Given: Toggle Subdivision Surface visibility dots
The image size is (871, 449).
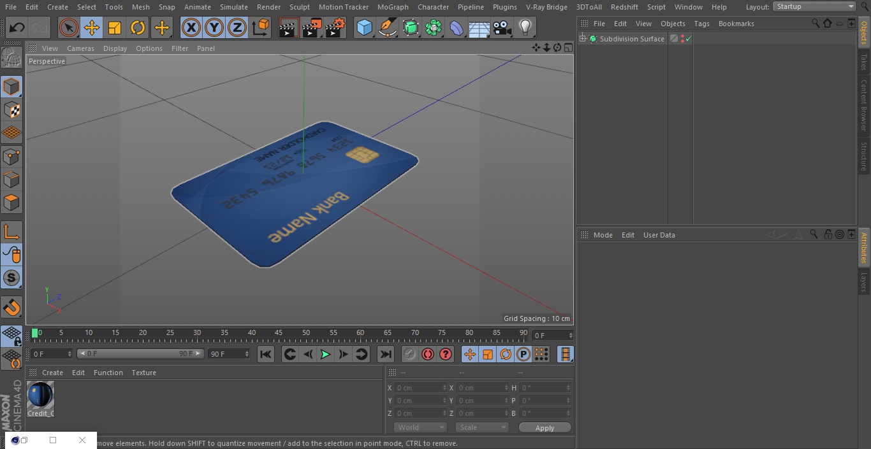Looking at the screenshot, I should pyautogui.click(x=682, y=39).
